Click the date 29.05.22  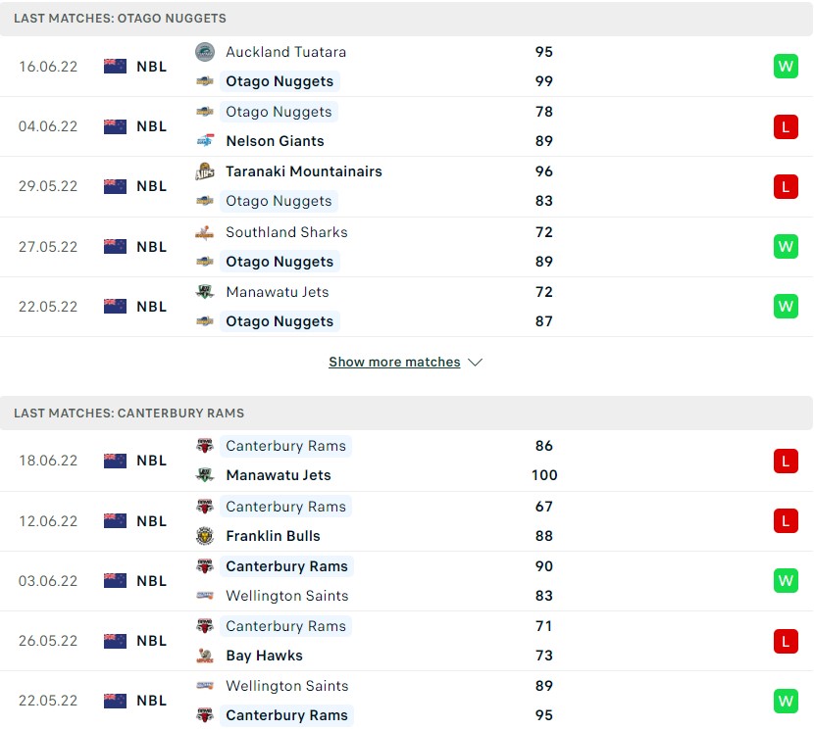click(x=48, y=186)
